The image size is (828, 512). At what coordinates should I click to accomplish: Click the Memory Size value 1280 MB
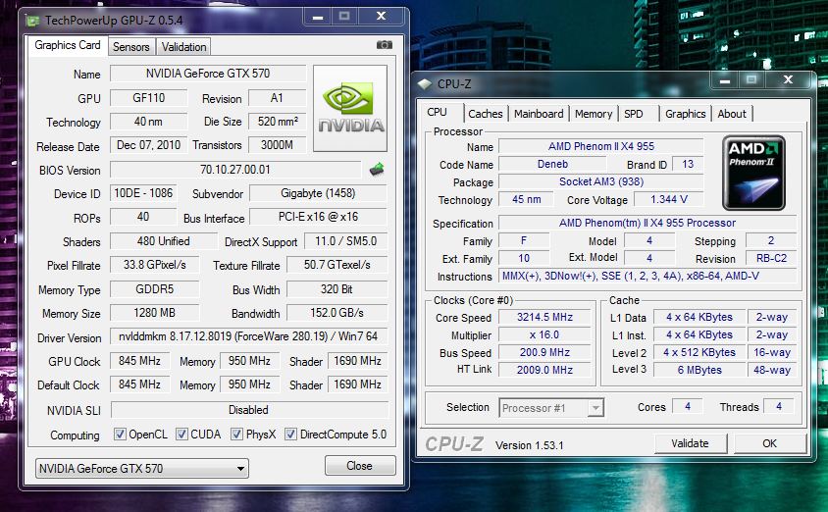pyautogui.click(x=154, y=313)
